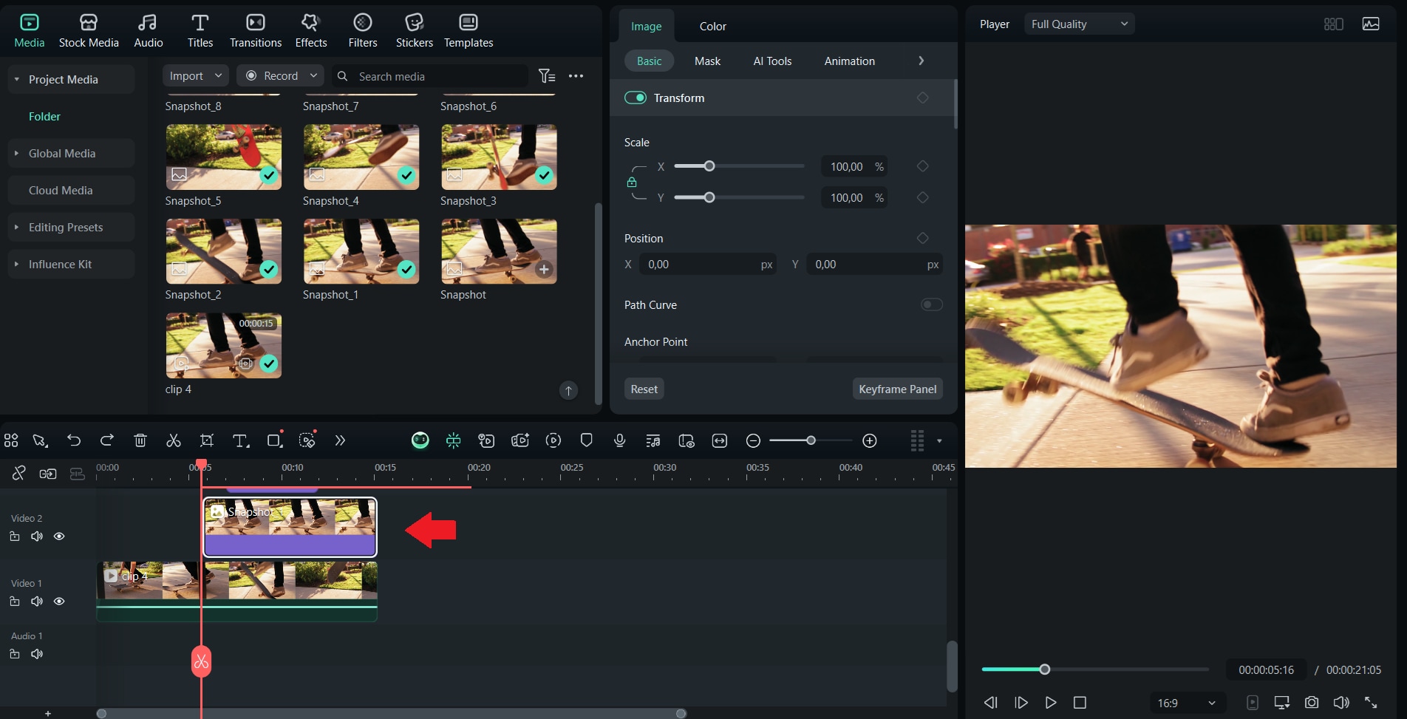Take a snapshot with camera icon
The width and height of the screenshot is (1407, 719).
click(x=1312, y=703)
